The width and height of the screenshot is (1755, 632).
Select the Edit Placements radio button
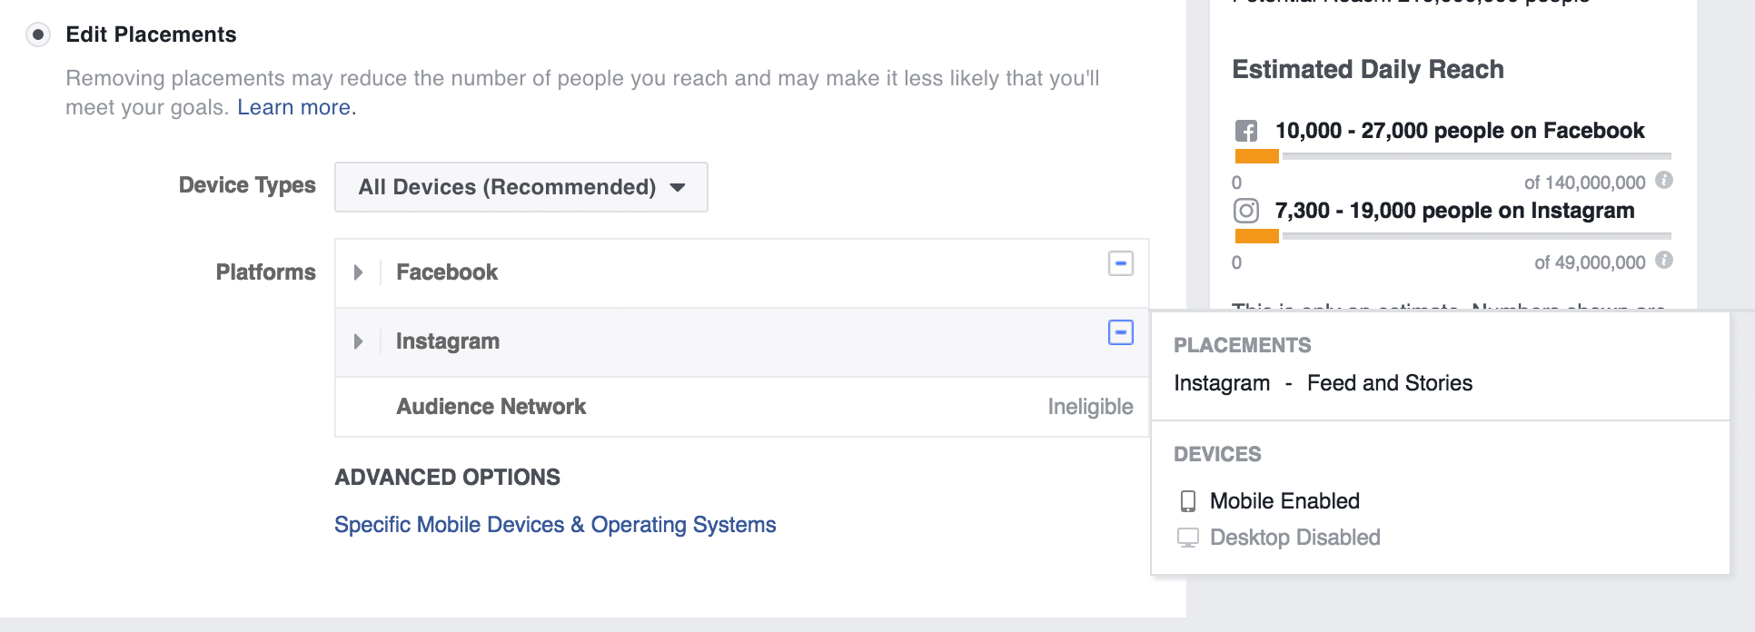(38, 35)
